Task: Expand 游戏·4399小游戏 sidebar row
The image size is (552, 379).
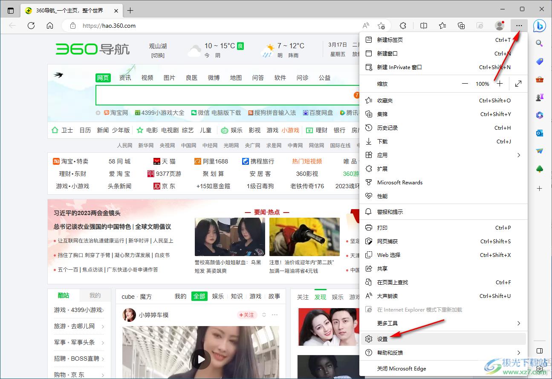Action: click(79, 310)
